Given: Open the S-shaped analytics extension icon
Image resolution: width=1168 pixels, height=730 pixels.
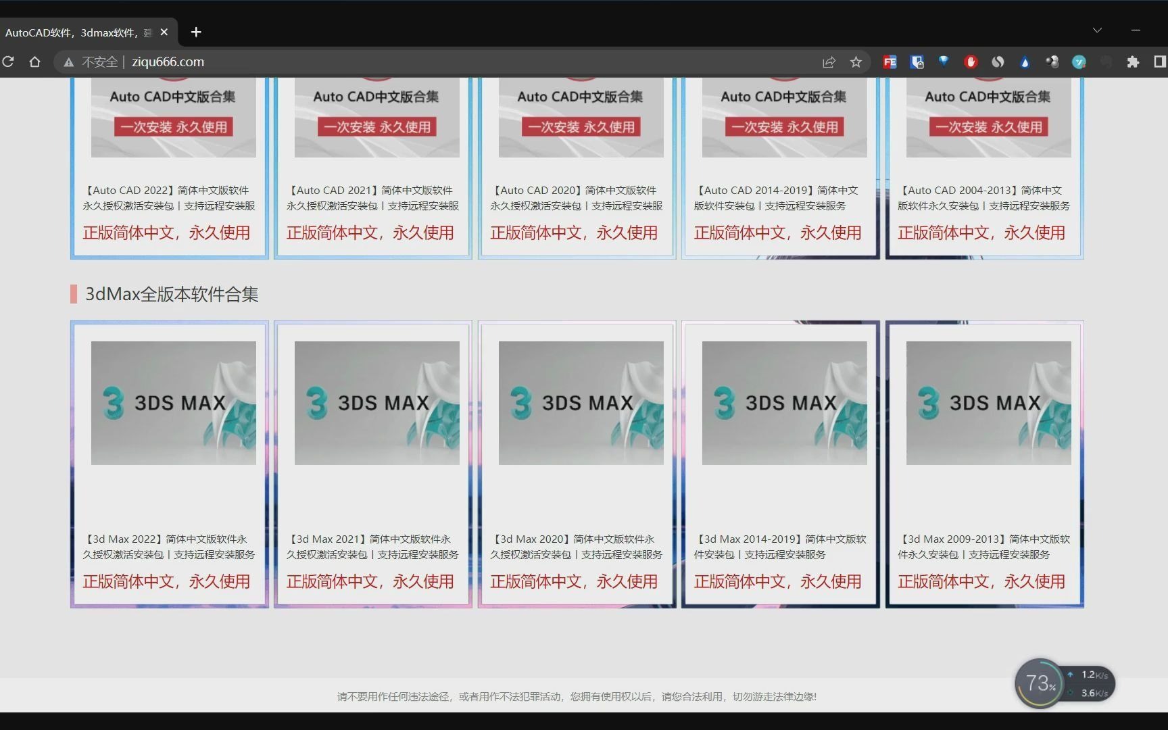Looking at the screenshot, I should tap(998, 62).
